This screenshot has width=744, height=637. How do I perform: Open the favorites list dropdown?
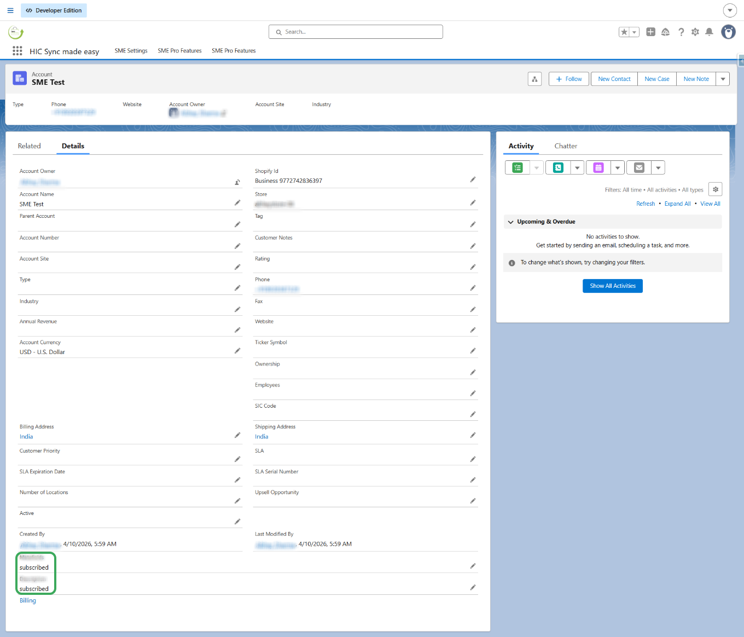(635, 32)
